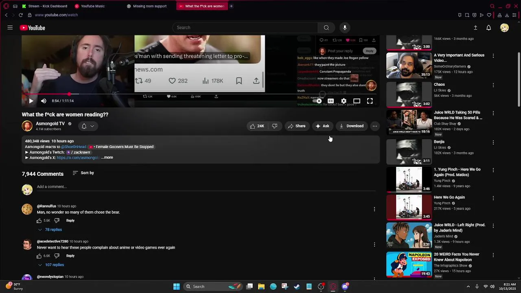Click the heart bookmark icon in toolbar
The image size is (521, 293).
point(489,15)
